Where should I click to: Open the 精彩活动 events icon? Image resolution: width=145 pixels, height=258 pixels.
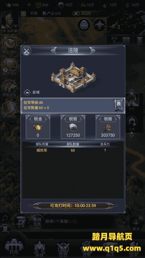9,45
